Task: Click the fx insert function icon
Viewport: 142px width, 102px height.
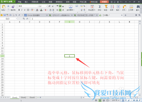Action: 27,19
